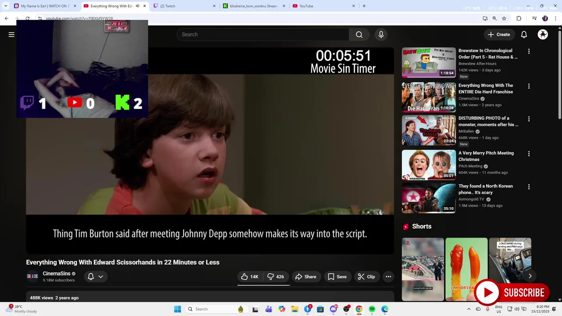Toggle CinemaSins notification bell preference
Viewport: 562px width, 316px height.
tap(91, 276)
